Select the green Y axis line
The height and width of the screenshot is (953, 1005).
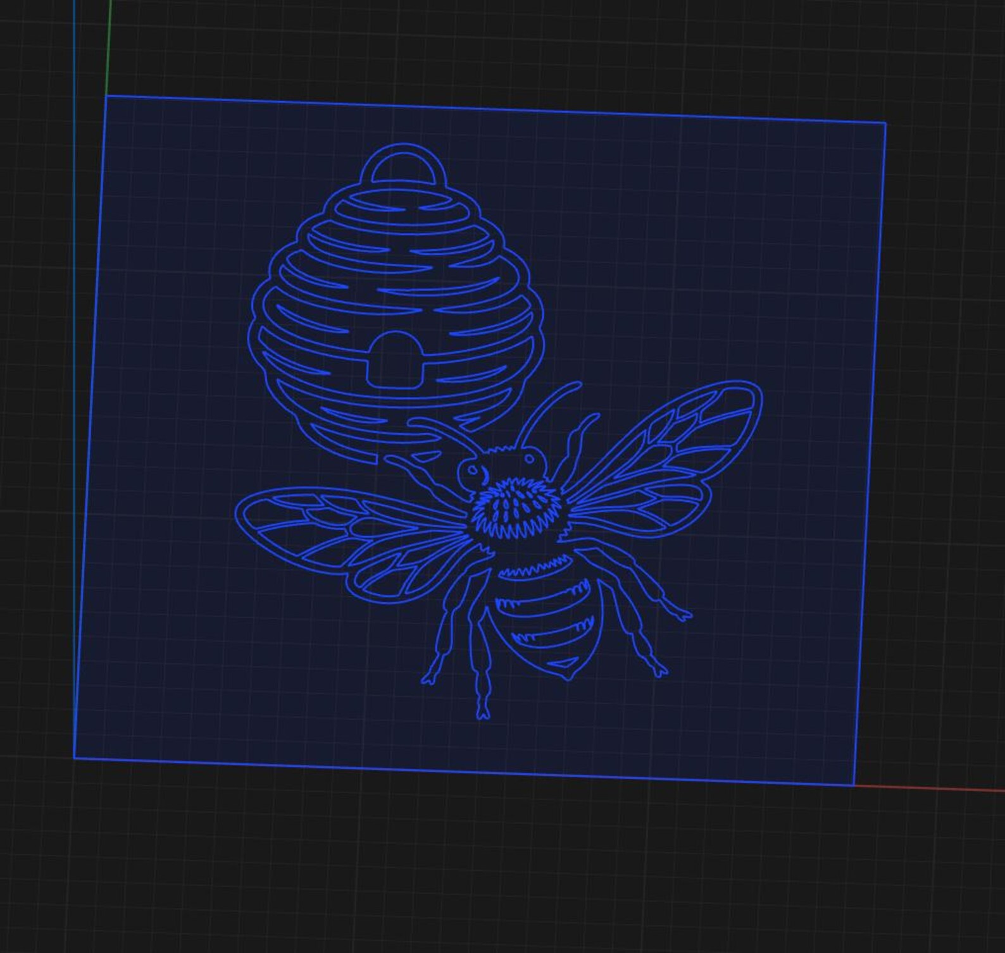(x=109, y=48)
